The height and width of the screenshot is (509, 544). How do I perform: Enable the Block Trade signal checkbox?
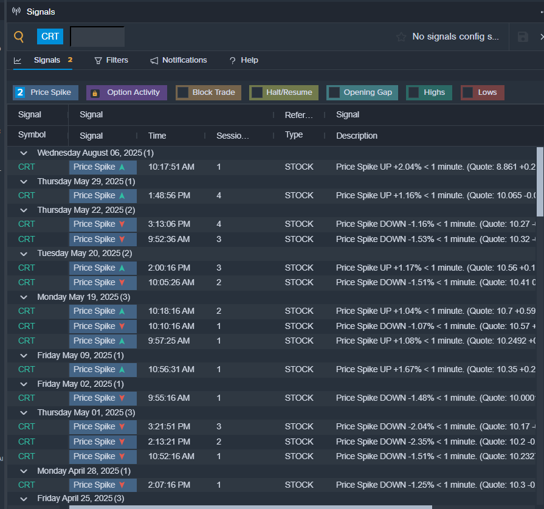(183, 92)
